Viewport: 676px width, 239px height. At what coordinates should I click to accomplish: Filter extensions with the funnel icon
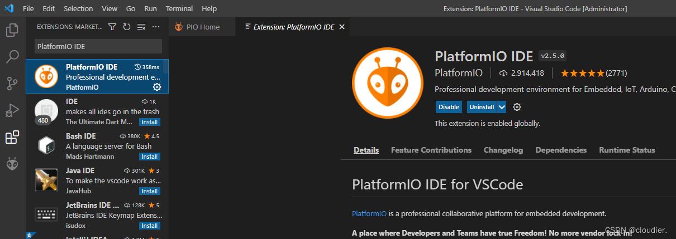tap(112, 27)
